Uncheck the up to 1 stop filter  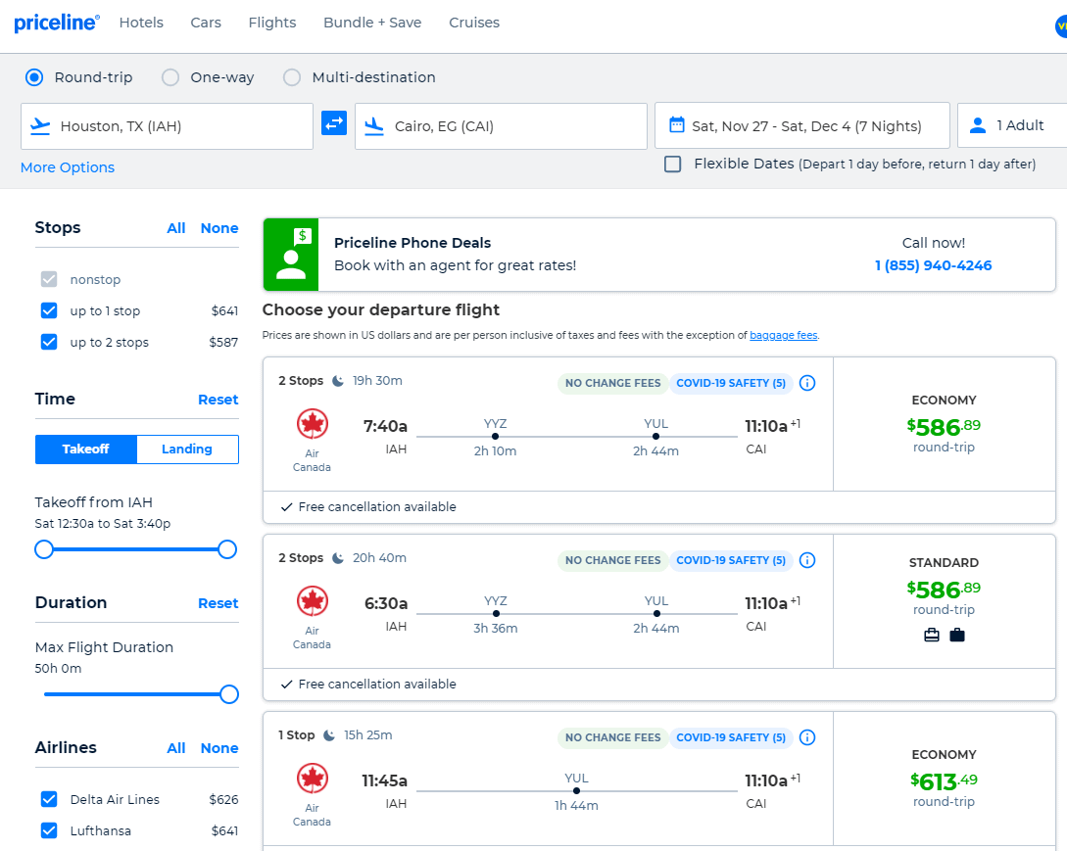(x=49, y=310)
